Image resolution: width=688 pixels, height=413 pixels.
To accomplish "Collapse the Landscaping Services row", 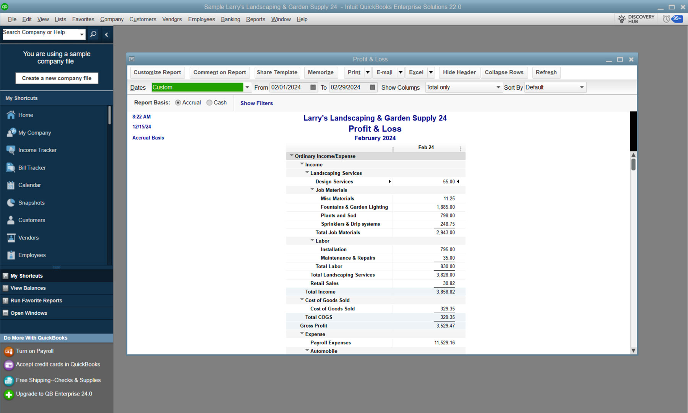I will [x=307, y=172].
